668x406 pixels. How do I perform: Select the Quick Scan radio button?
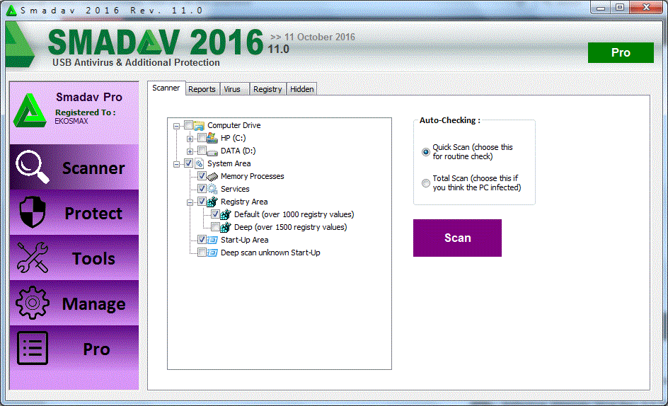(425, 152)
